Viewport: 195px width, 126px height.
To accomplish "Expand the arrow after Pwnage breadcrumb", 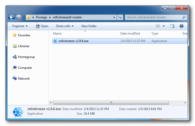I will (50, 17).
